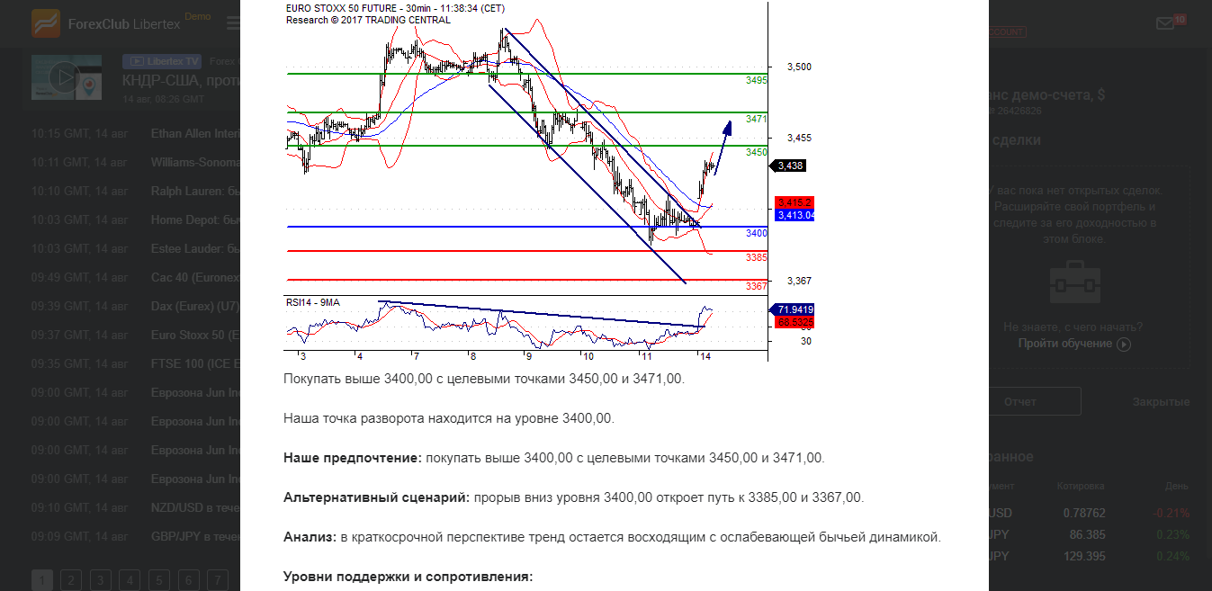Open the NZD/USD news item
Viewport: 1212px width, 591px height.
193,508
